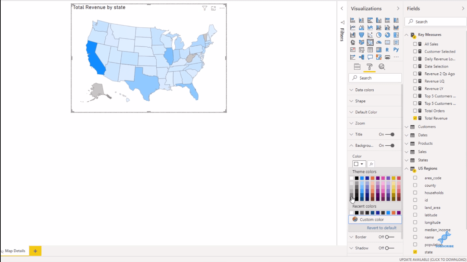Expand the Products table
The width and height of the screenshot is (467, 262).
(406, 144)
